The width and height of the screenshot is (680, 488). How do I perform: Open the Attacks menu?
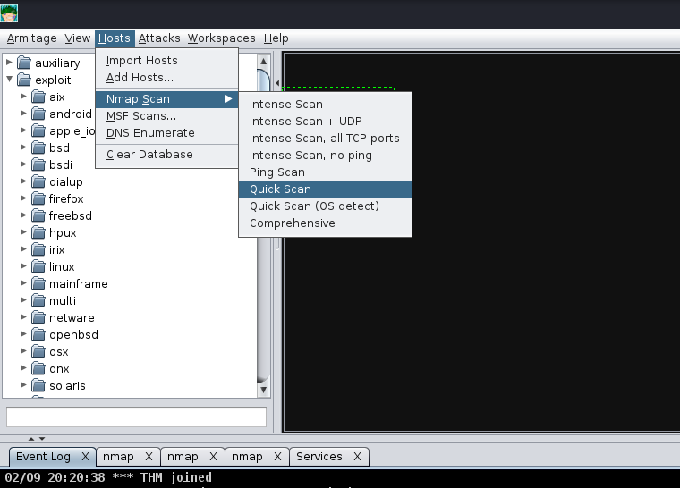click(x=159, y=38)
